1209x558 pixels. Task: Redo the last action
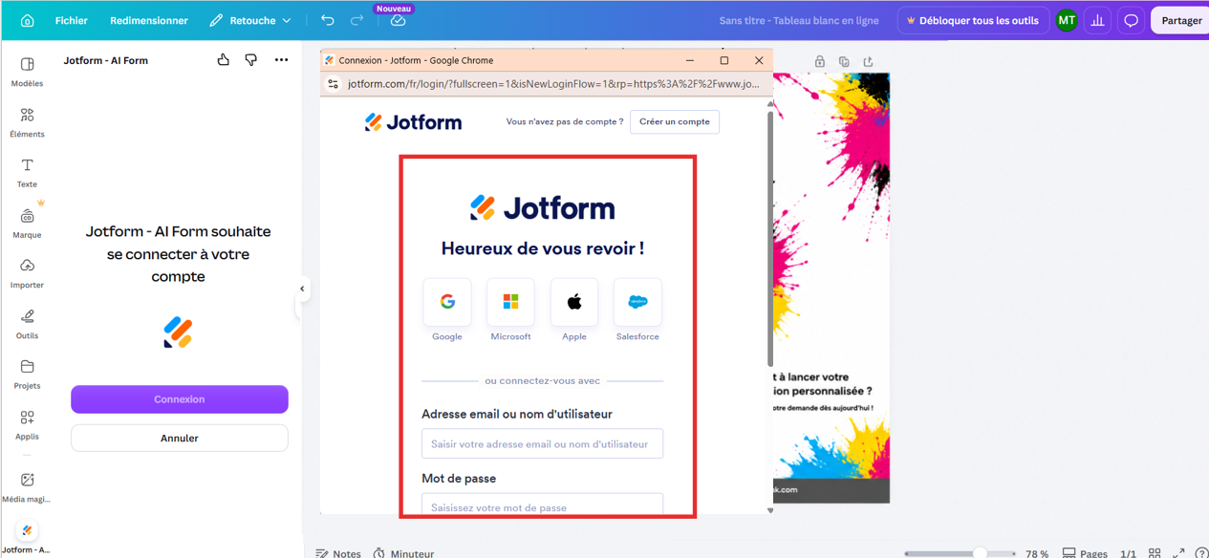tap(357, 20)
